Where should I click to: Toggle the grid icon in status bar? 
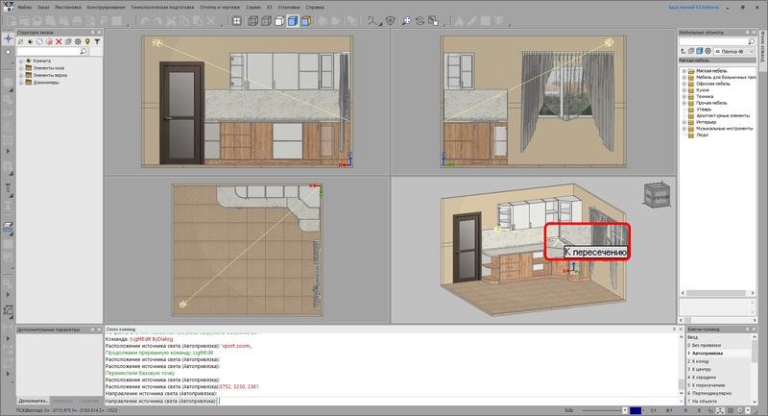pos(731,410)
